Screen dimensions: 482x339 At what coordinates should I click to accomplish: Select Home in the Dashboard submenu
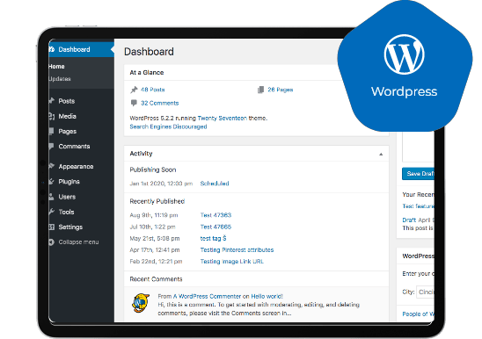(56, 67)
